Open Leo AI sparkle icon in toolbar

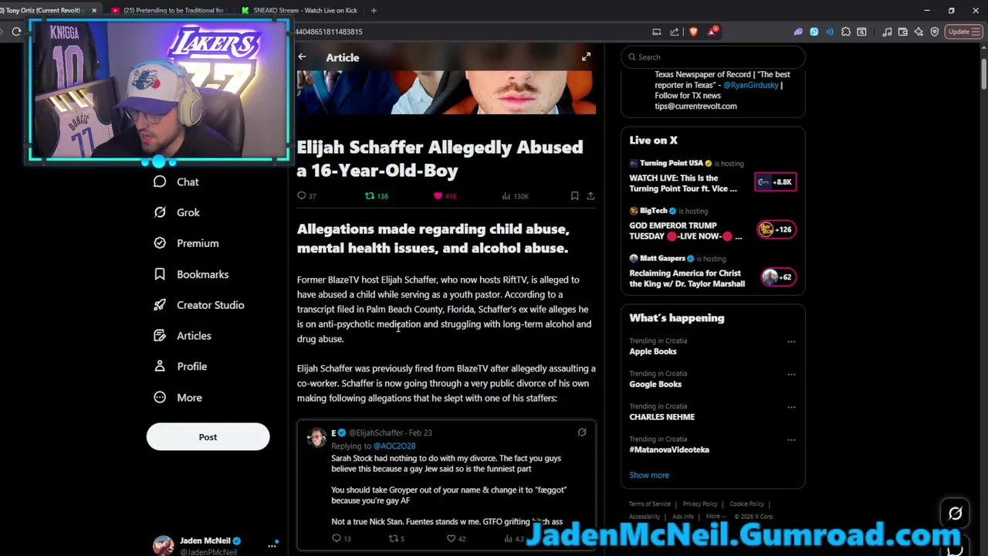click(919, 32)
